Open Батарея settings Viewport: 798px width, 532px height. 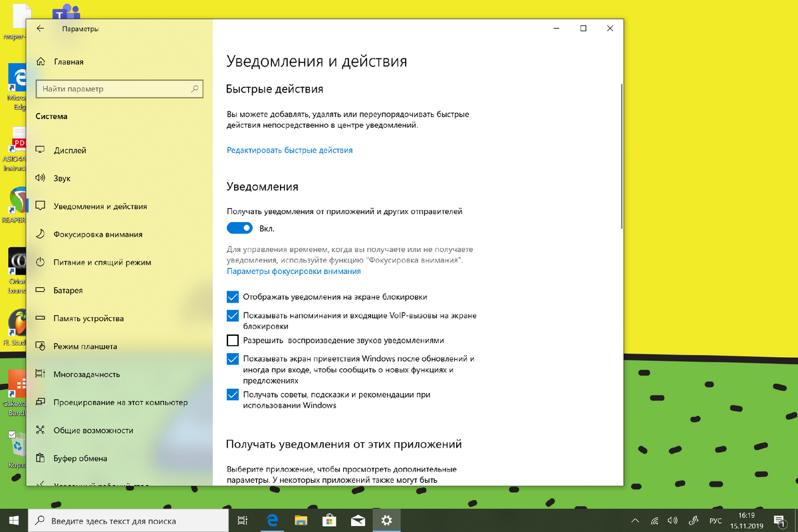(x=68, y=291)
